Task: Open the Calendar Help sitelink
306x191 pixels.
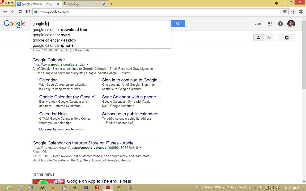Action: tap(53, 114)
